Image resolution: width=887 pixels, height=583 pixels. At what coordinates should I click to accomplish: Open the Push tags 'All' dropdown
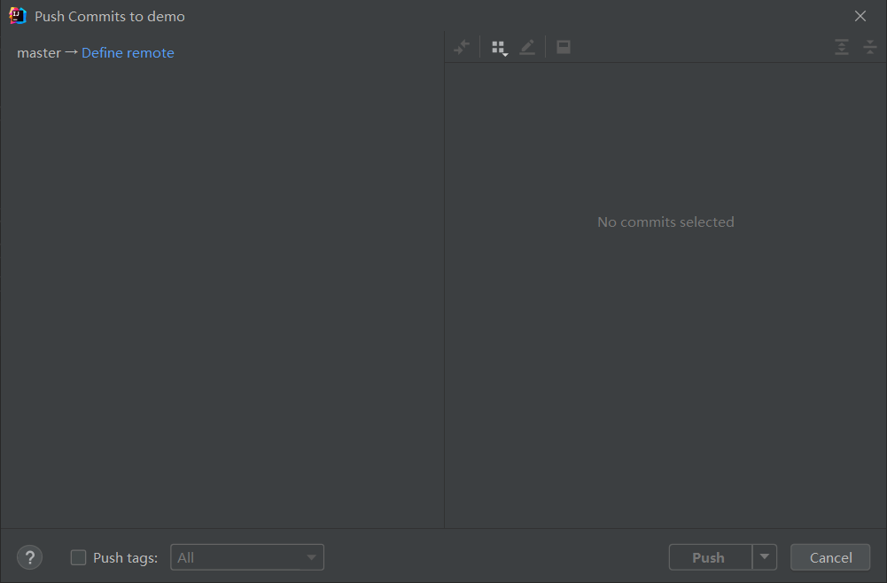pyautogui.click(x=247, y=557)
